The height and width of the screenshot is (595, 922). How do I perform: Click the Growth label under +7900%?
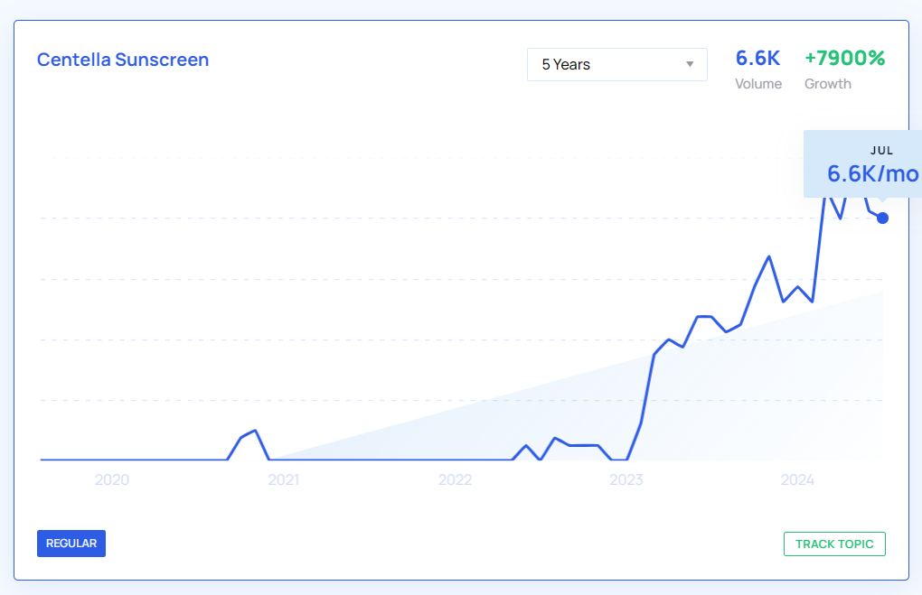[x=827, y=84]
